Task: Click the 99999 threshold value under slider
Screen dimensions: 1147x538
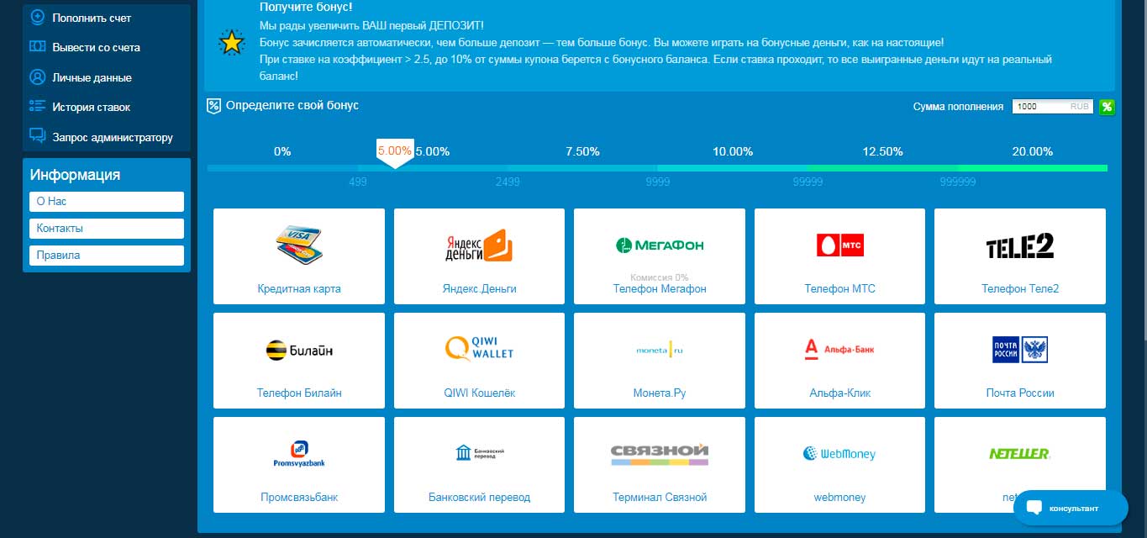Action: point(808,182)
